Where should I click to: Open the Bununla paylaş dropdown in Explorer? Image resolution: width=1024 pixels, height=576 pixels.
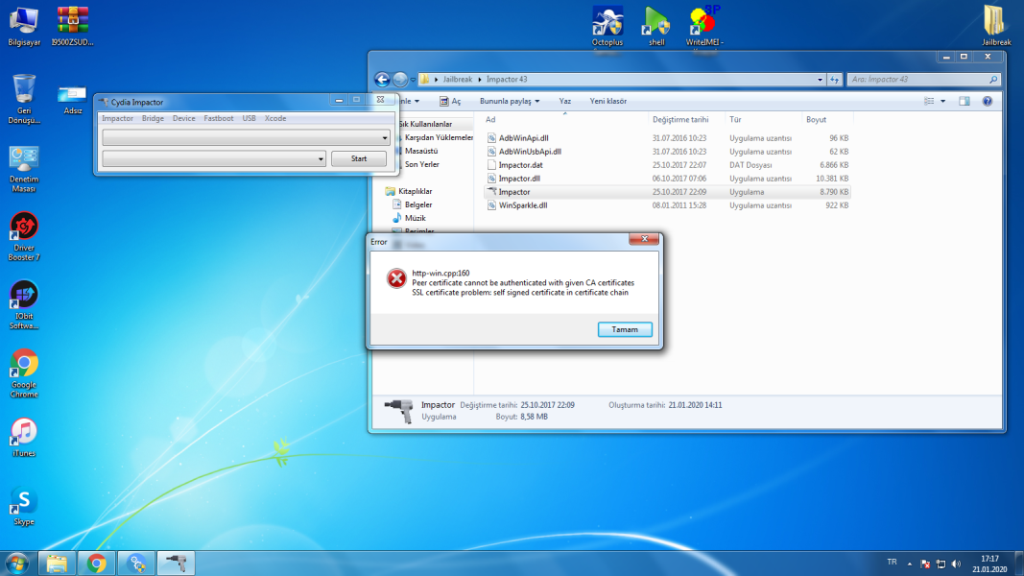510,101
